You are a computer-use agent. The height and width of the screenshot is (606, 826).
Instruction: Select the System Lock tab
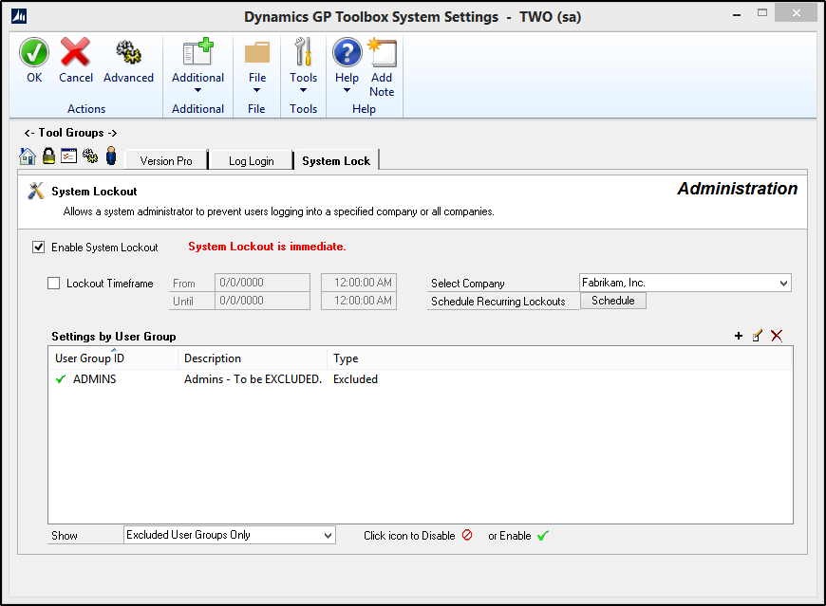336,160
